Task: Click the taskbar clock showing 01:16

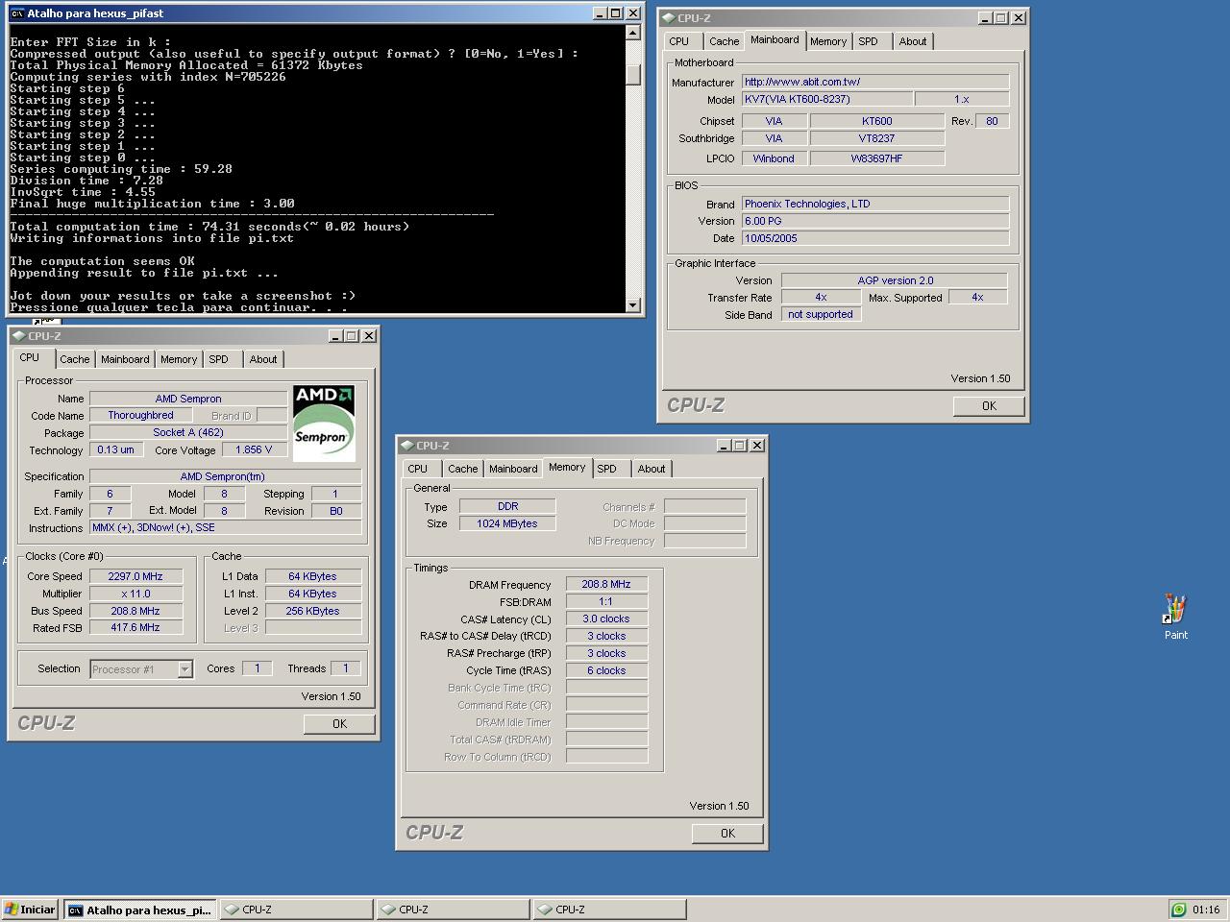Action: [1206, 910]
